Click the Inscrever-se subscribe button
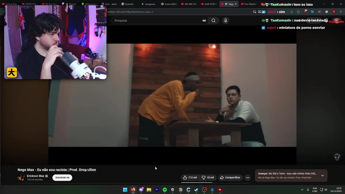Viewport: 345px width, 194px height. click(62, 178)
